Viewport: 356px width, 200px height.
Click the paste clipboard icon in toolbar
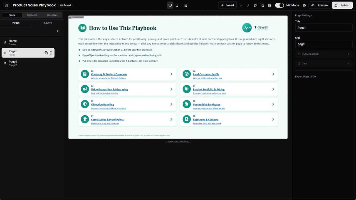270,5
